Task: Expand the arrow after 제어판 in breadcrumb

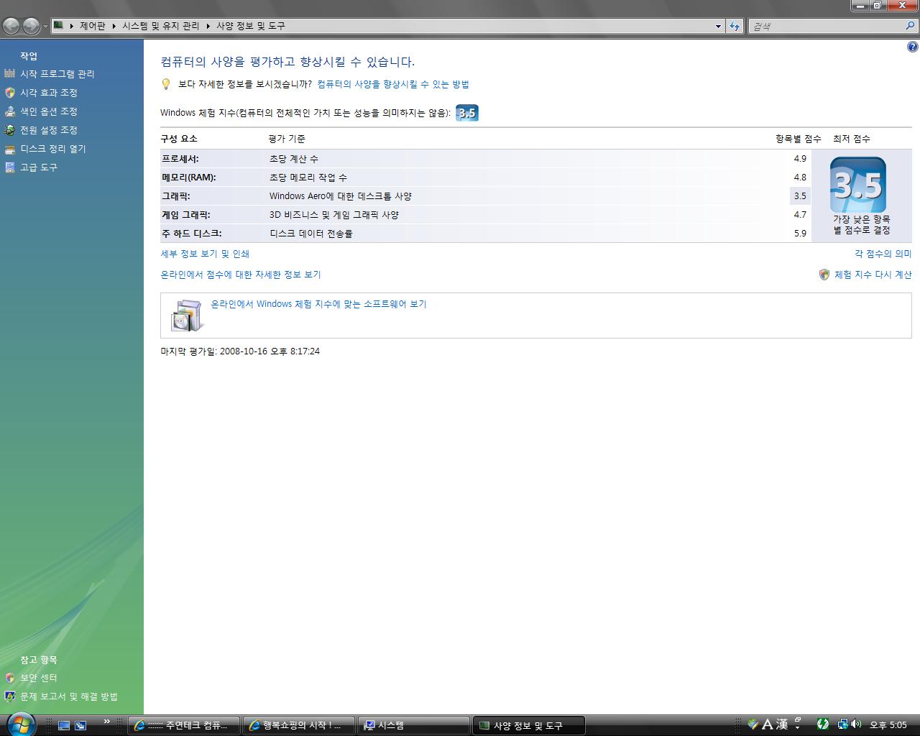Action: (x=114, y=26)
